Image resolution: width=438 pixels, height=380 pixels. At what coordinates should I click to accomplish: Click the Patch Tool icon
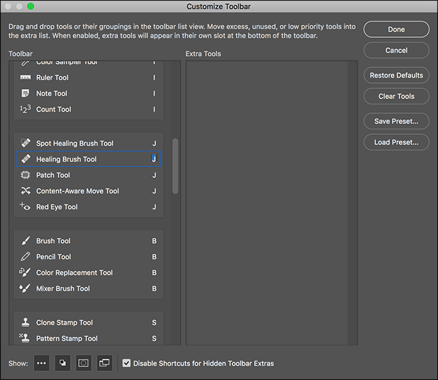click(x=26, y=175)
